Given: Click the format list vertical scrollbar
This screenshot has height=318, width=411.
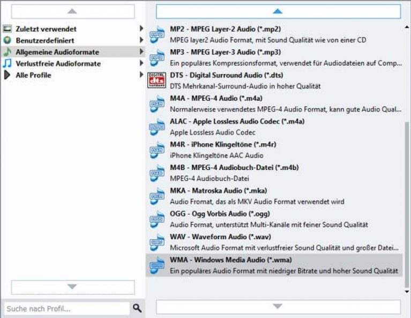Looking at the screenshot, I should [406, 204].
